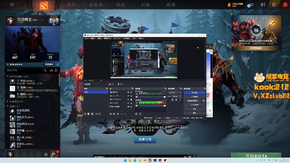Open the OBS 工具 menu
Image resolution: width=290 pixels, height=163 pixels.
click(x=134, y=38)
